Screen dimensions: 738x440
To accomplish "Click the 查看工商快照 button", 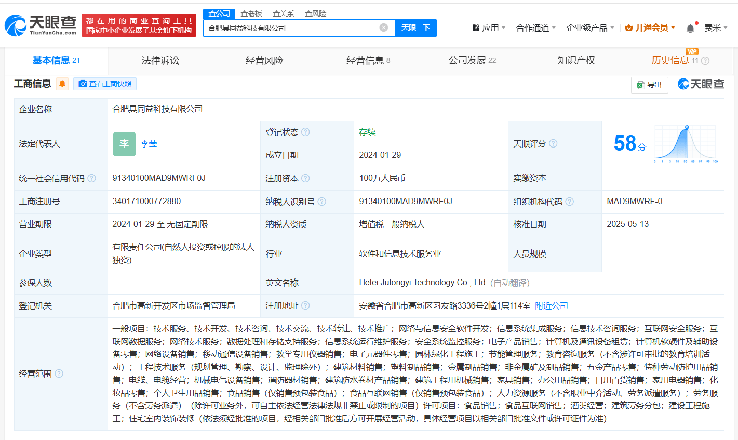I will click(105, 84).
